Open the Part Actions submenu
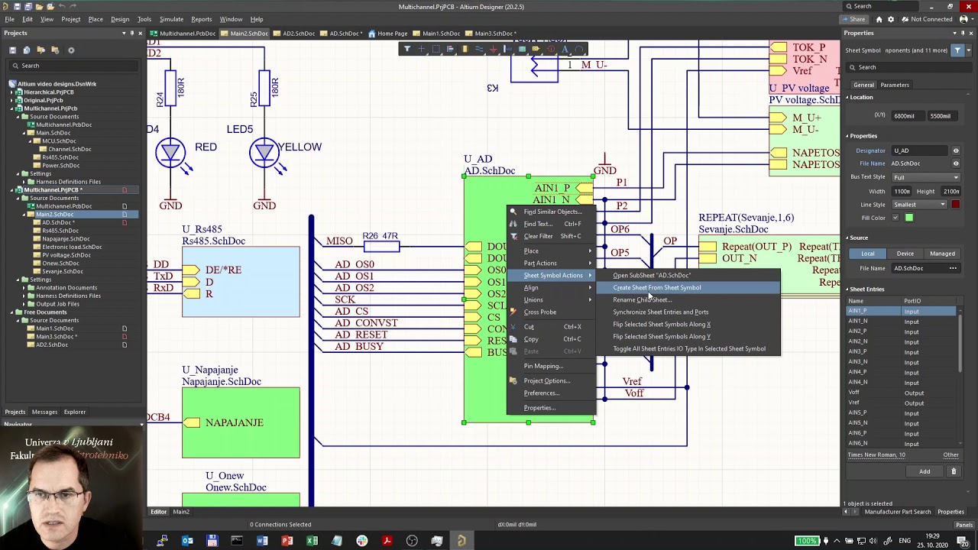 (x=540, y=263)
